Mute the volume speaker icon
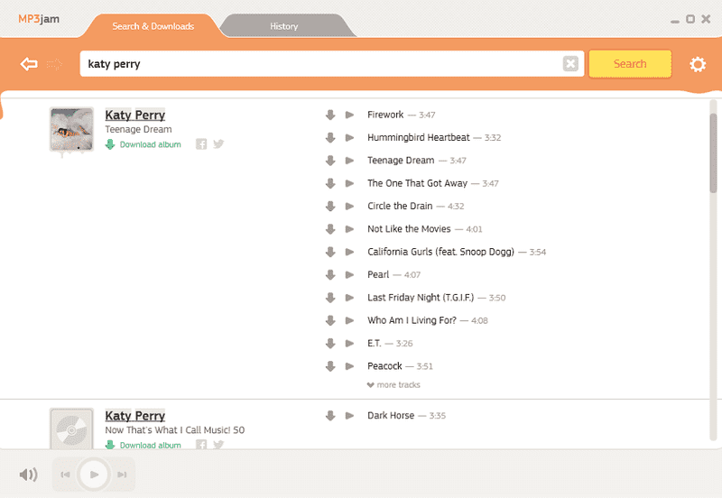722x498 pixels. (x=29, y=475)
